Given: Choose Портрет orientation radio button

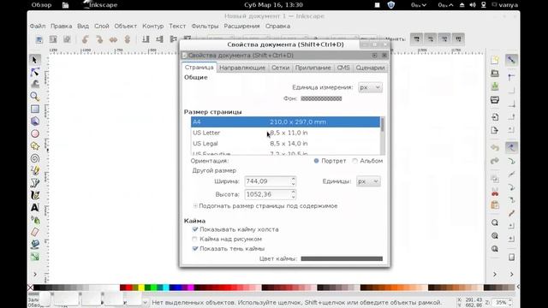Looking at the screenshot, I should click(x=316, y=161).
